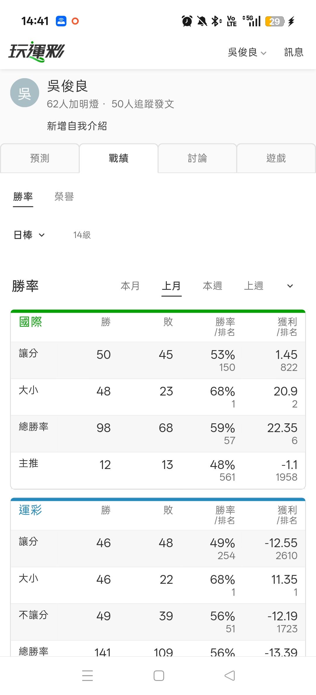This screenshot has height=695, width=316.
Task: Switch to the 遊戲 tab
Action: [276, 158]
